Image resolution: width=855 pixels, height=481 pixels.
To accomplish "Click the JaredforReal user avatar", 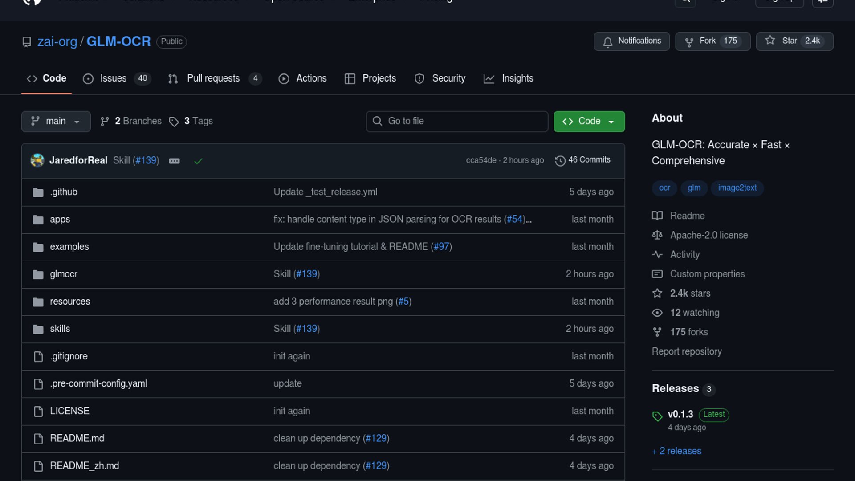I will pos(37,160).
